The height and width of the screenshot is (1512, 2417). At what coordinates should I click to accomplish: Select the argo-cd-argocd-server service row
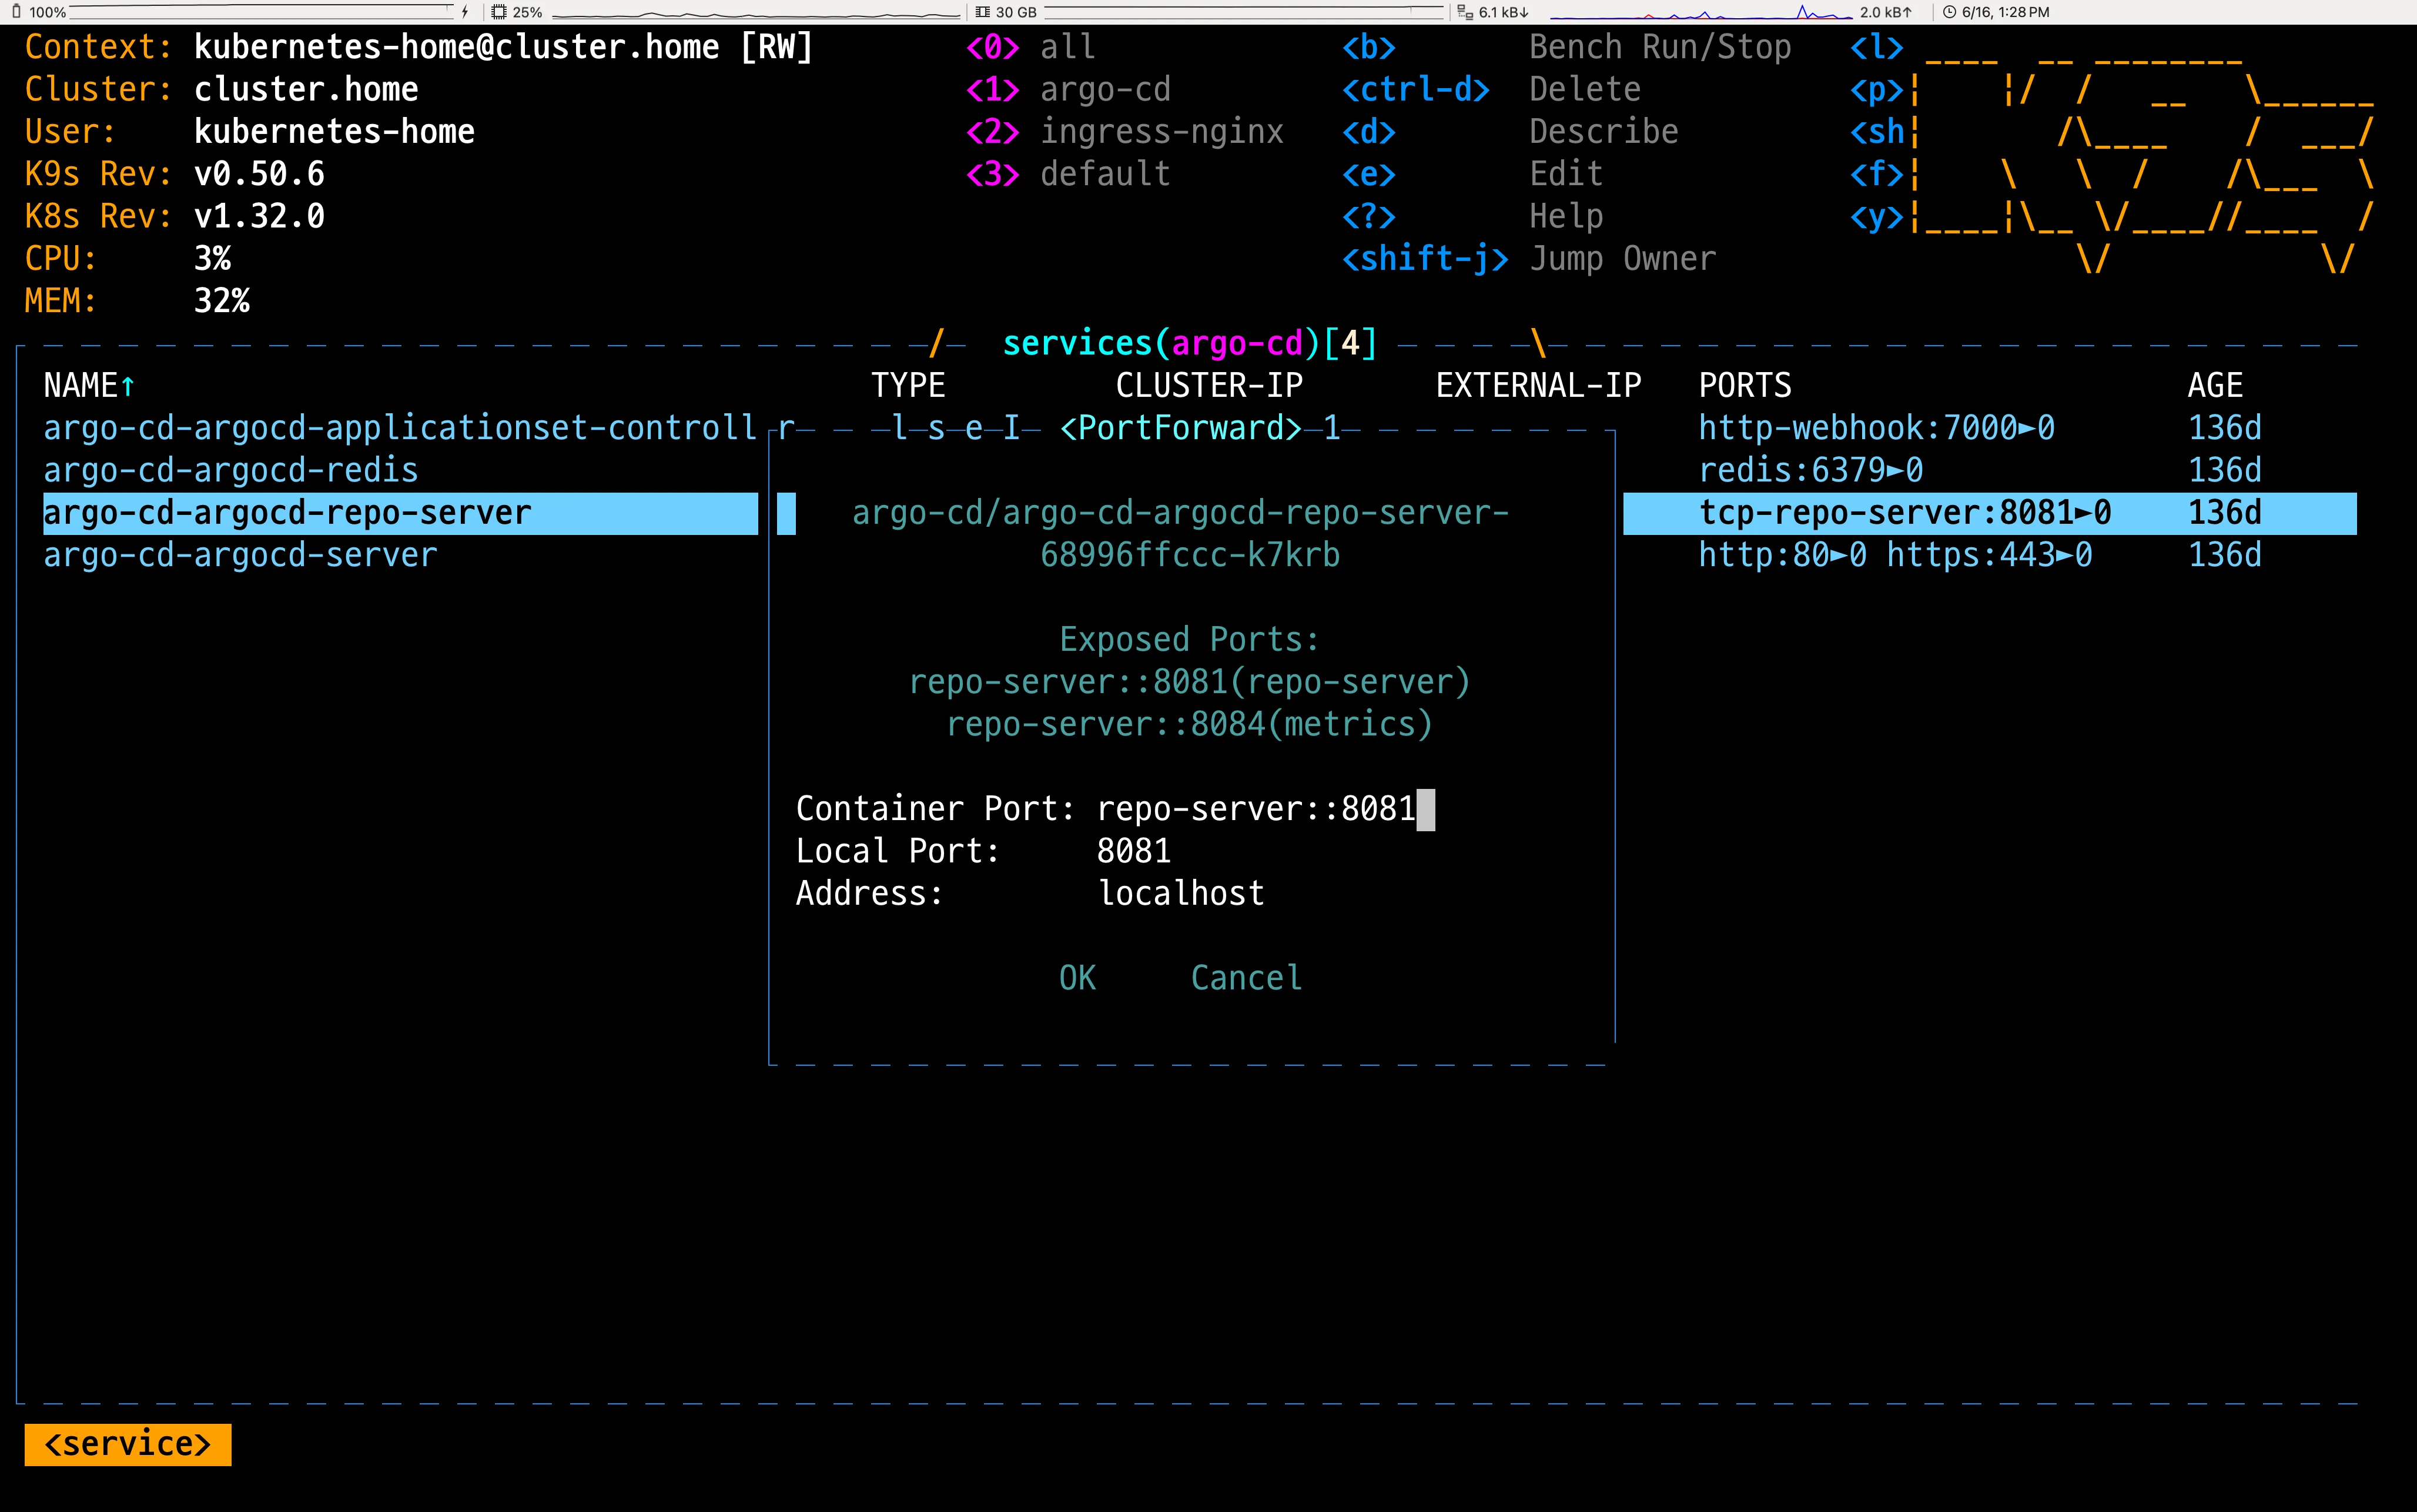[x=240, y=555]
